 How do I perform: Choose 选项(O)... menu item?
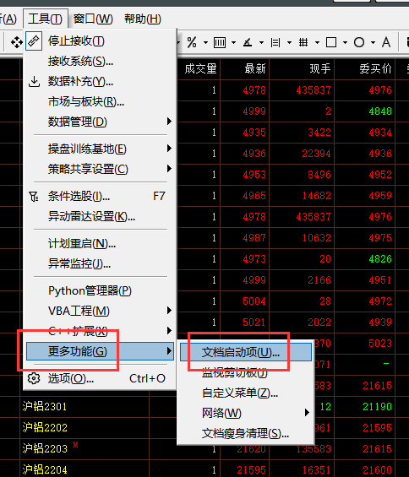(100, 378)
